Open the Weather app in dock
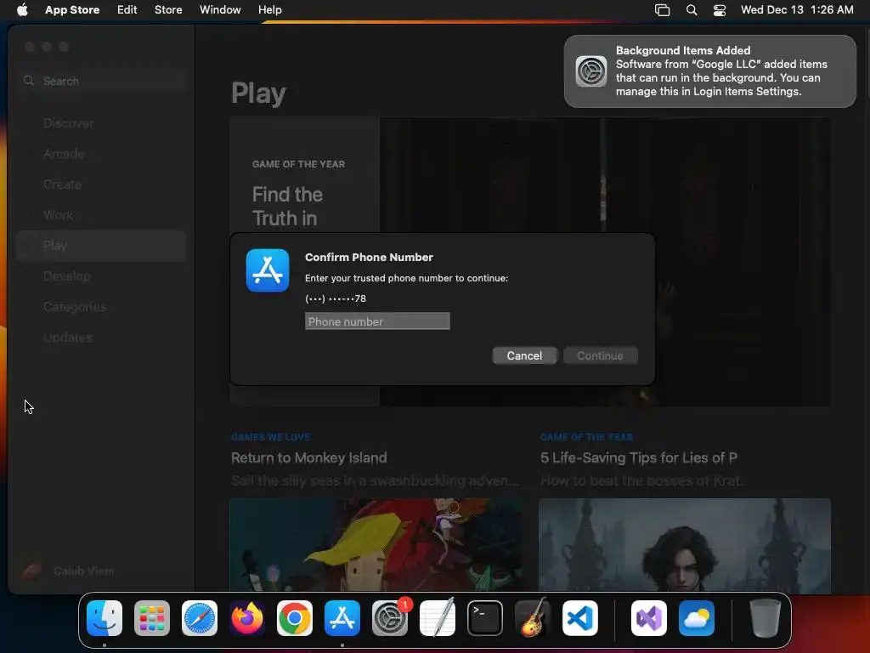This screenshot has width=870, height=653. coord(697,618)
